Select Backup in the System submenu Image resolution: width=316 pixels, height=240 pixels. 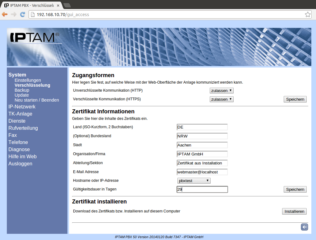click(22, 90)
